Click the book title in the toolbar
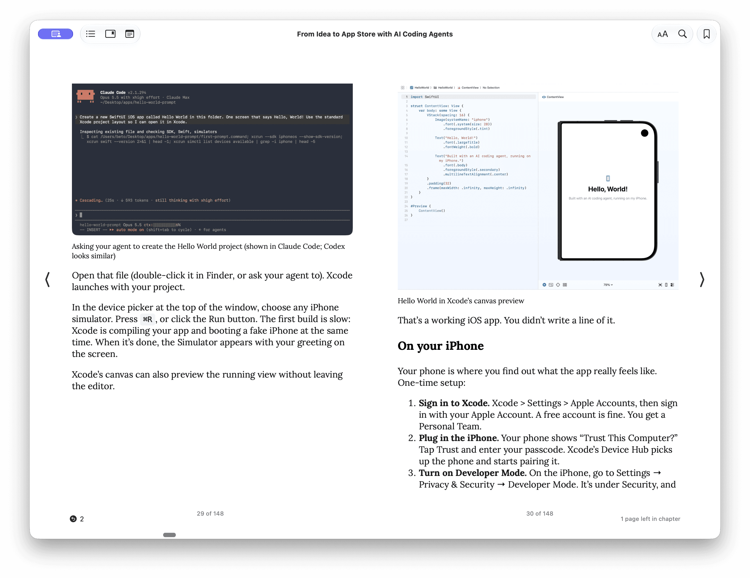 [375, 34]
